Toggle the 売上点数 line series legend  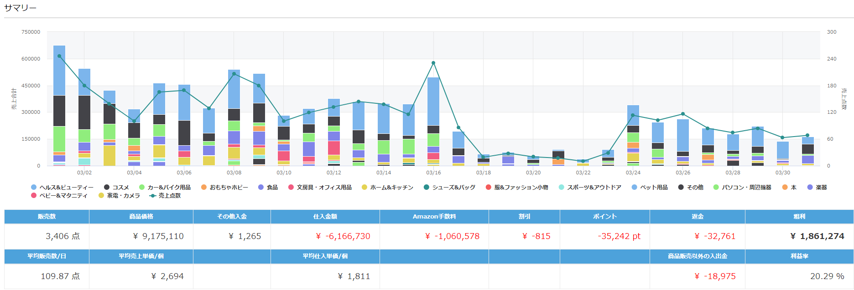tap(166, 196)
